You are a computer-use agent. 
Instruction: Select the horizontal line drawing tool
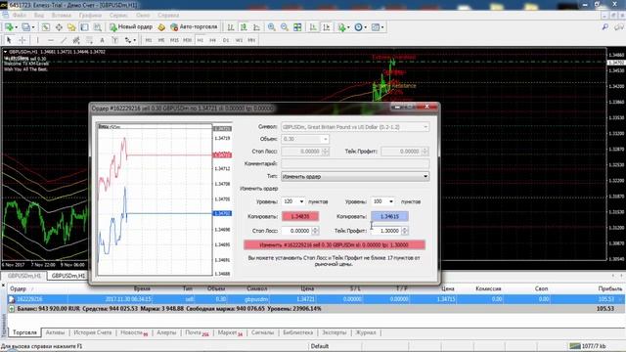coord(50,40)
